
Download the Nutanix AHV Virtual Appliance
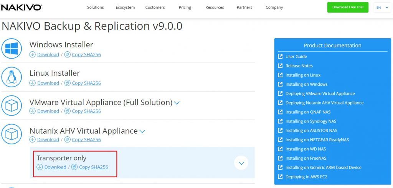click(x=48, y=139)
